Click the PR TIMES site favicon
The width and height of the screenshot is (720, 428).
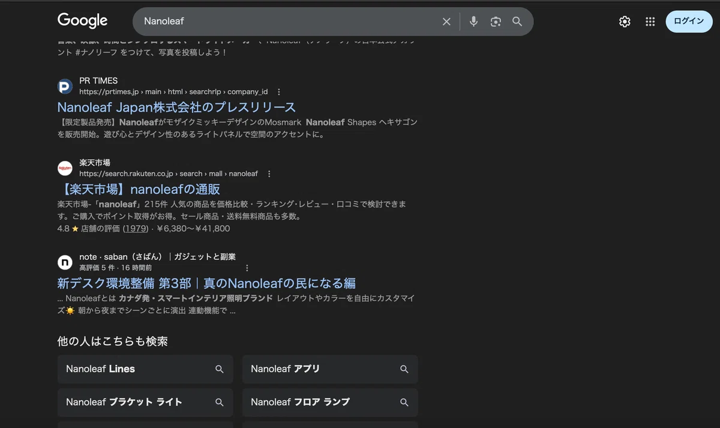click(x=65, y=86)
